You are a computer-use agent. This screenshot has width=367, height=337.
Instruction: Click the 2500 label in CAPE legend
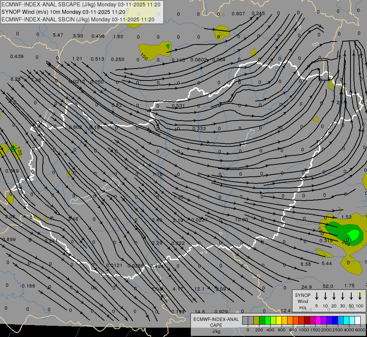pyautogui.click(x=337, y=330)
